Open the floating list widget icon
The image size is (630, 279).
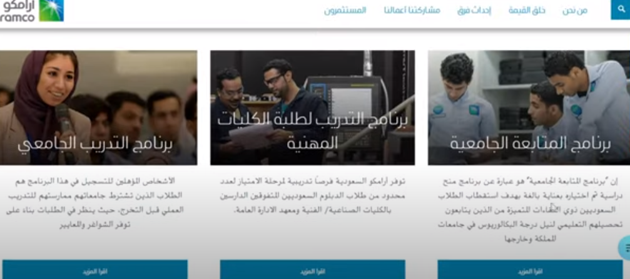[x=625, y=248]
